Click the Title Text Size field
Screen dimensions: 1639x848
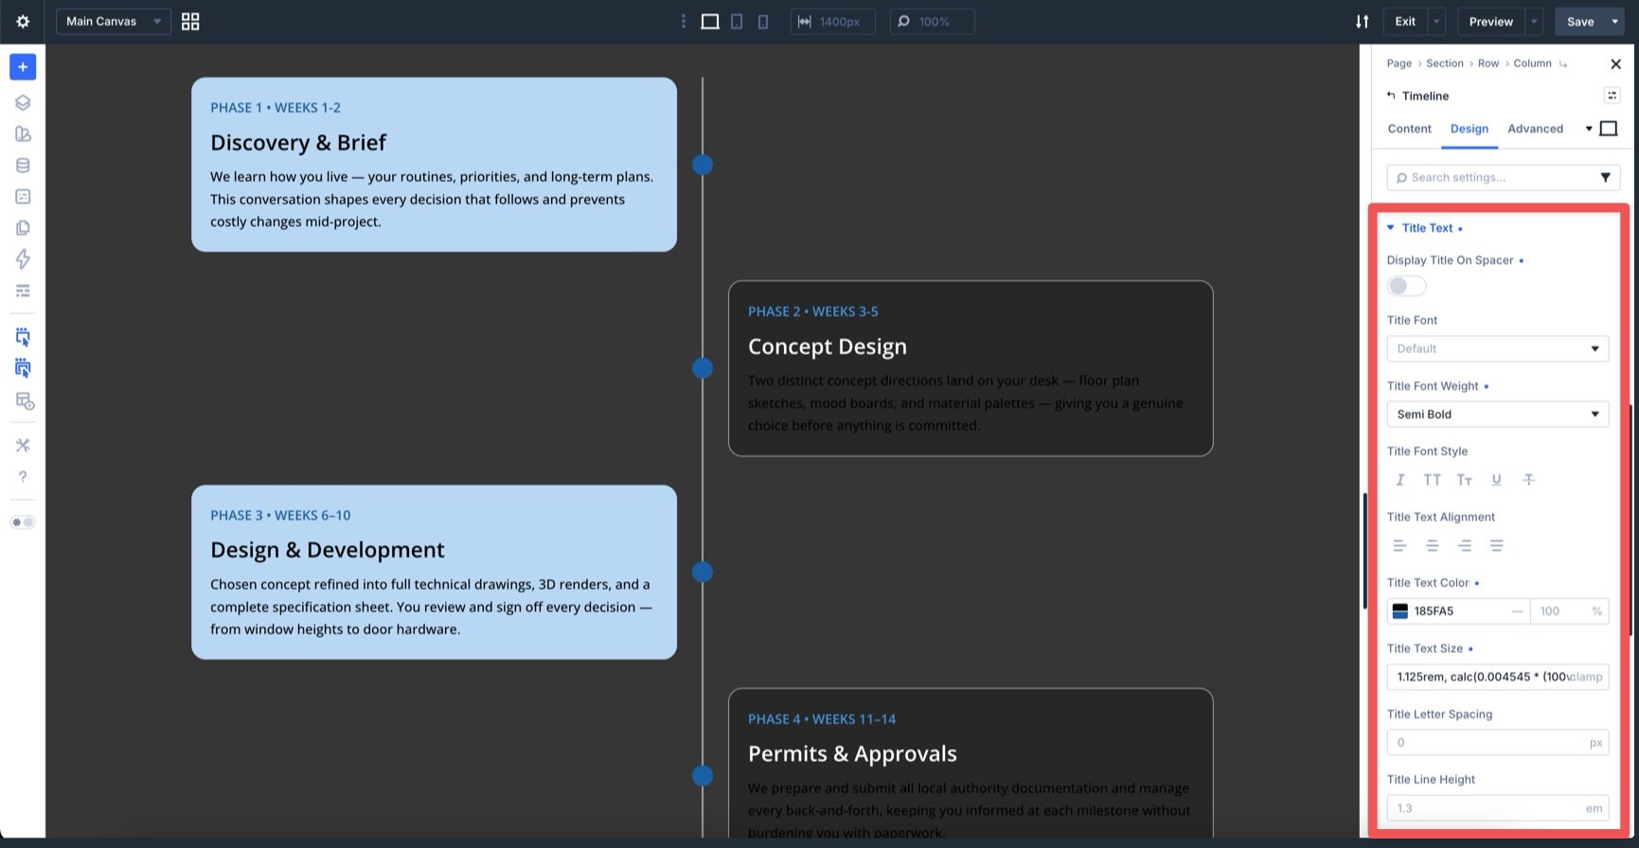pos(1497,677)
